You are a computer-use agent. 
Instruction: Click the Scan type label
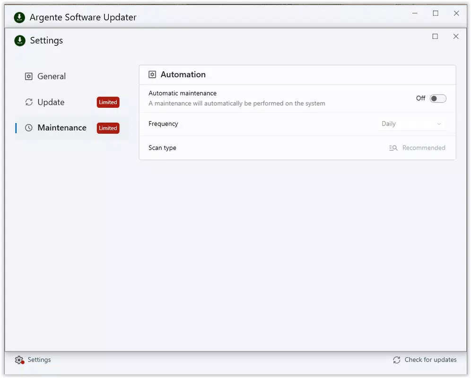(x=162, y=148)
